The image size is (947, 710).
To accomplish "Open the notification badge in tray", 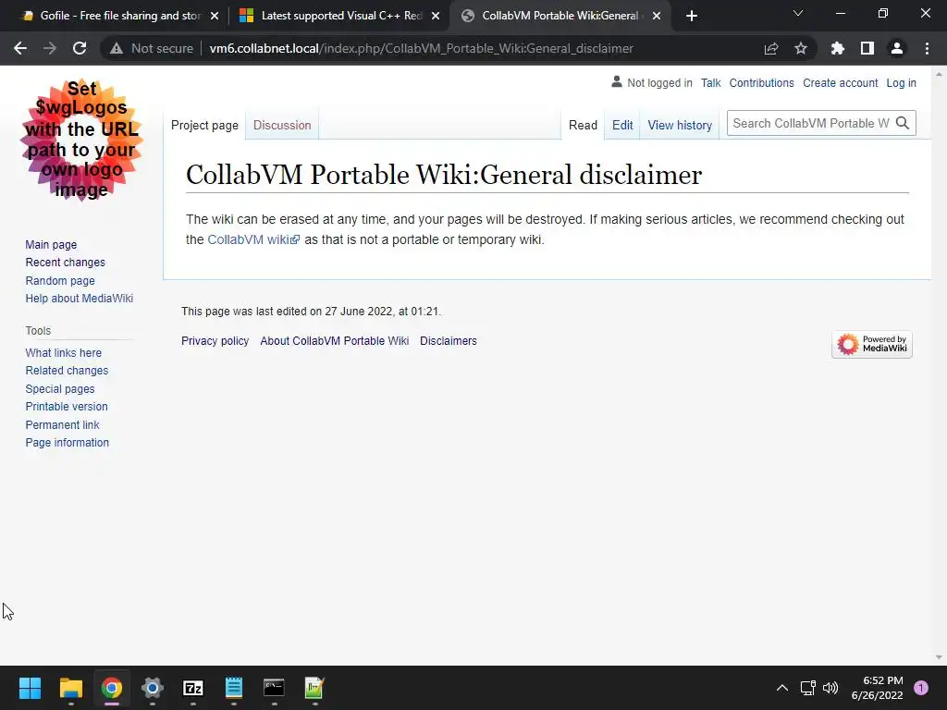I will pyautogui.click(x=921, y=687).
